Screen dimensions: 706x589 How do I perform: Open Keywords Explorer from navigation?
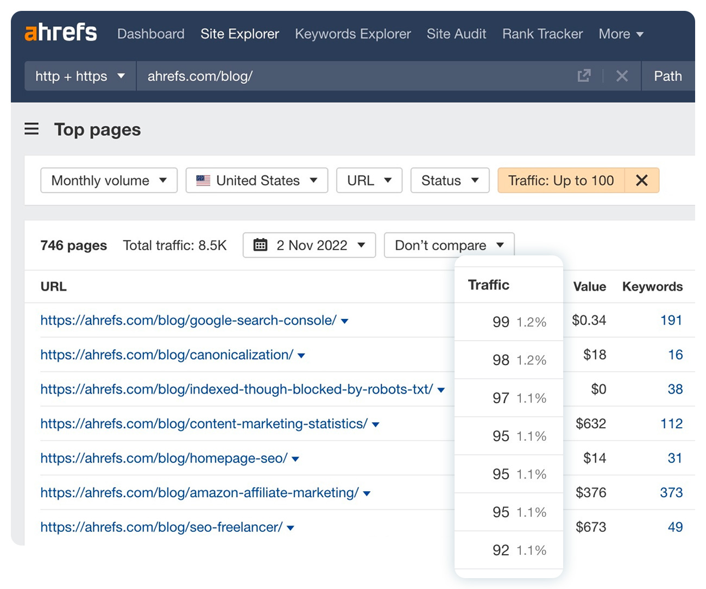tap(352, 34)
